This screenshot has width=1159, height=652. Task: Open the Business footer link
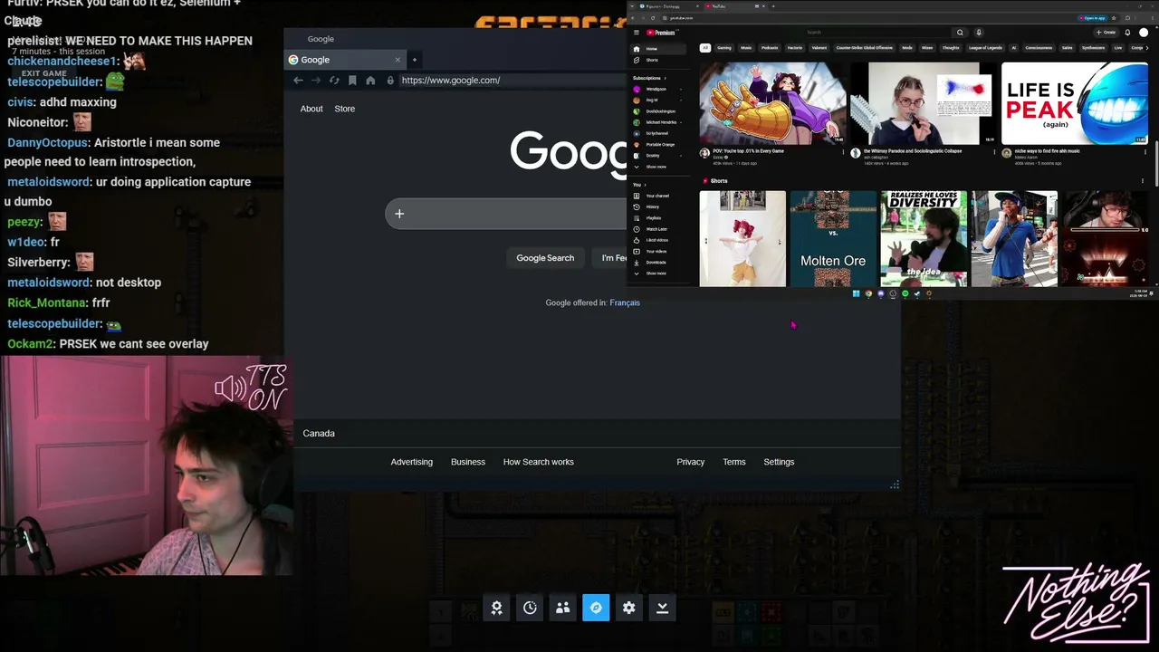point(468,462)
